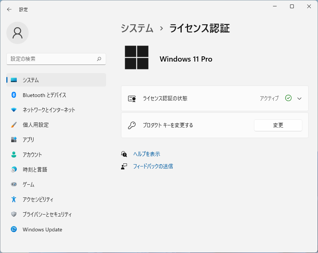This screenshot has width=318, height=253.
Task: Navigate to システム breadcrumb
Action: [x=137, y=28]
